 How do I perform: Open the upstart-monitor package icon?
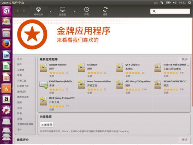pos(44,68)
